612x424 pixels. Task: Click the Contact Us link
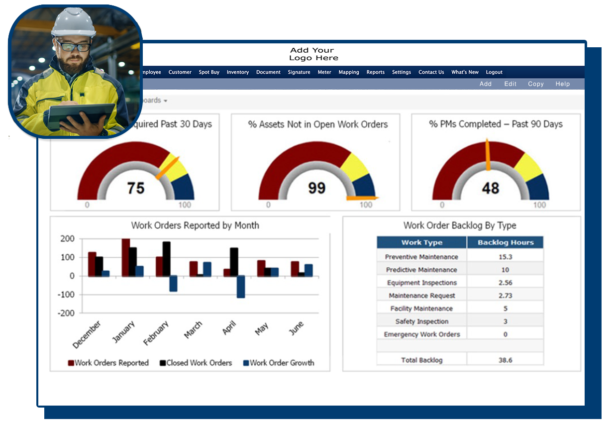431,72
